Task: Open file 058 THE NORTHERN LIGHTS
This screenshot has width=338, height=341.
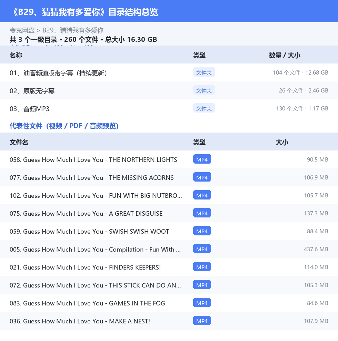Action: coord(93,159)
